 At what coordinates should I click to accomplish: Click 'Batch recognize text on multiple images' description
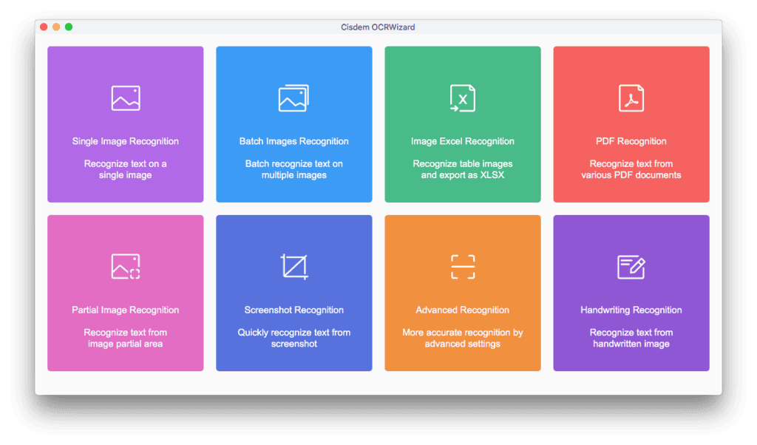coord(294,169)
